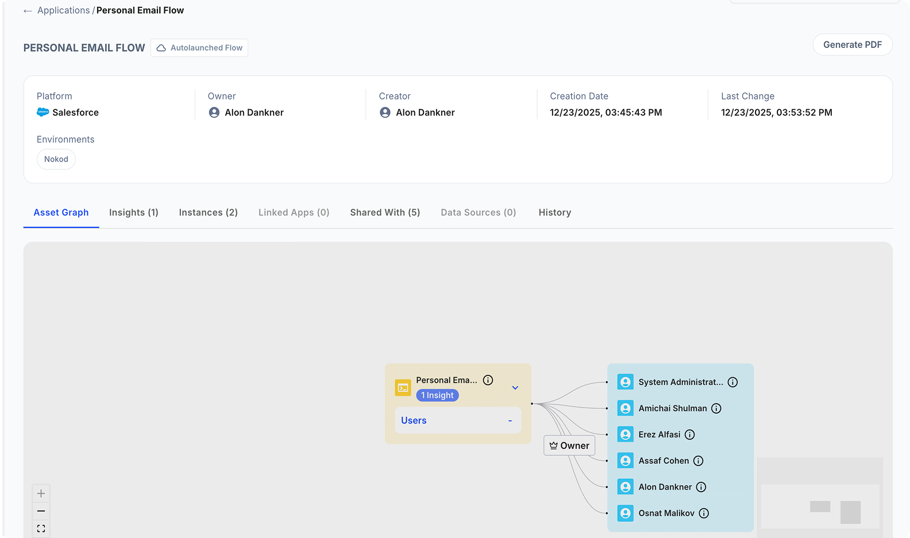Collapse the Users section with minus toggle
Image resolution: width=910 pixels, height=538 pixels.
coord(510,421)
